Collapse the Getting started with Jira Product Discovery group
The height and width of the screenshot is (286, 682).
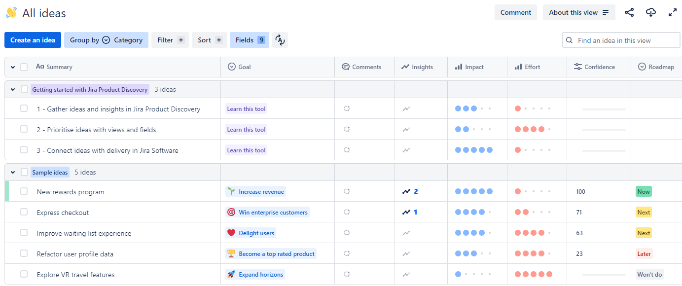coord(12,89)
